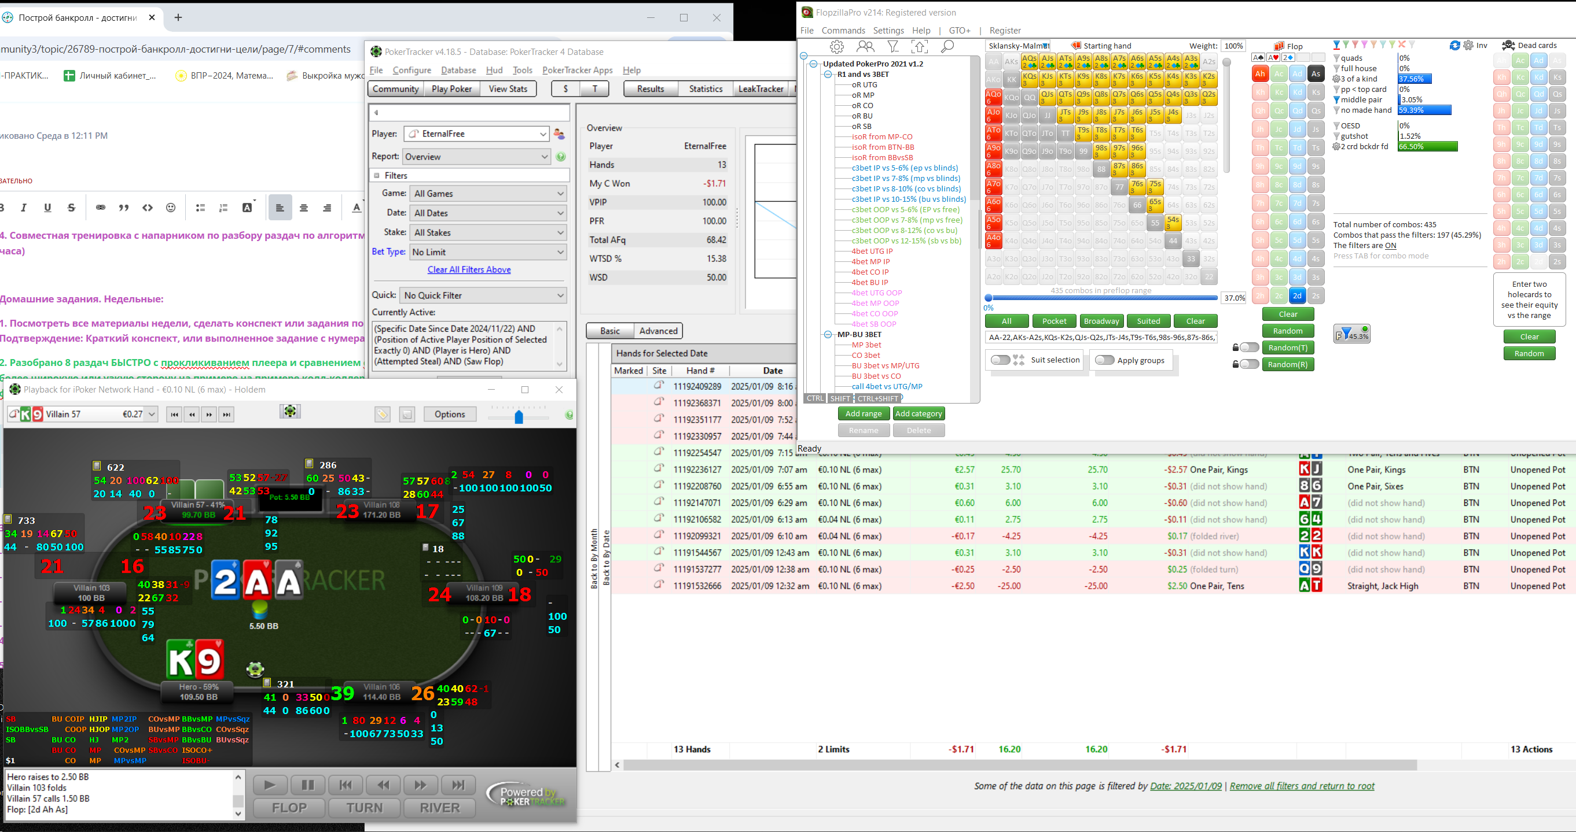Toggle the no made hand filter funnel

pyautogui.click(x=1337, y=110)
